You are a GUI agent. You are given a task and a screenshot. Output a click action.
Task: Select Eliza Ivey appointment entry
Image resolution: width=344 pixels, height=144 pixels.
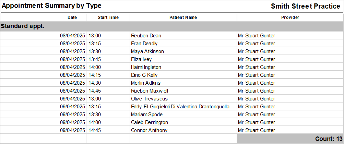172,59
